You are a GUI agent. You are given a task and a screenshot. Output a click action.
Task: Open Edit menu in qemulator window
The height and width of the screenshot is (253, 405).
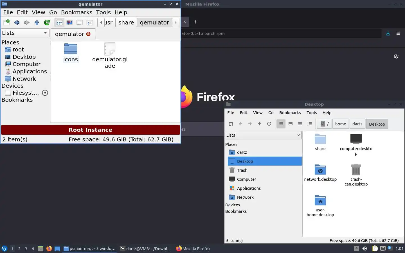pyautogui.click(x=22, y=12)
